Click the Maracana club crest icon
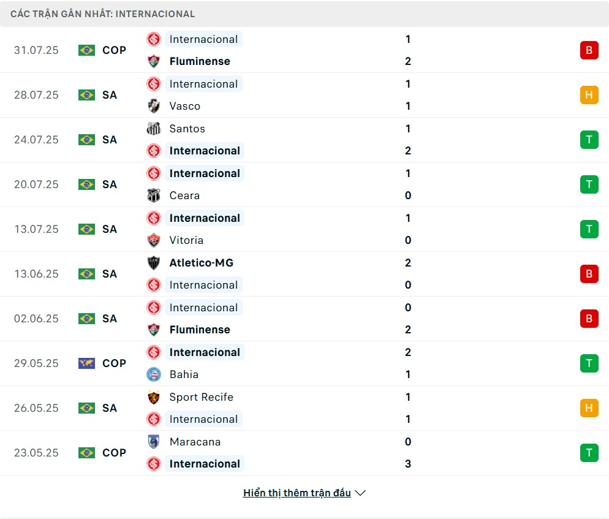The height and width of the screenshot is (519, 609). tap(153, 442)
